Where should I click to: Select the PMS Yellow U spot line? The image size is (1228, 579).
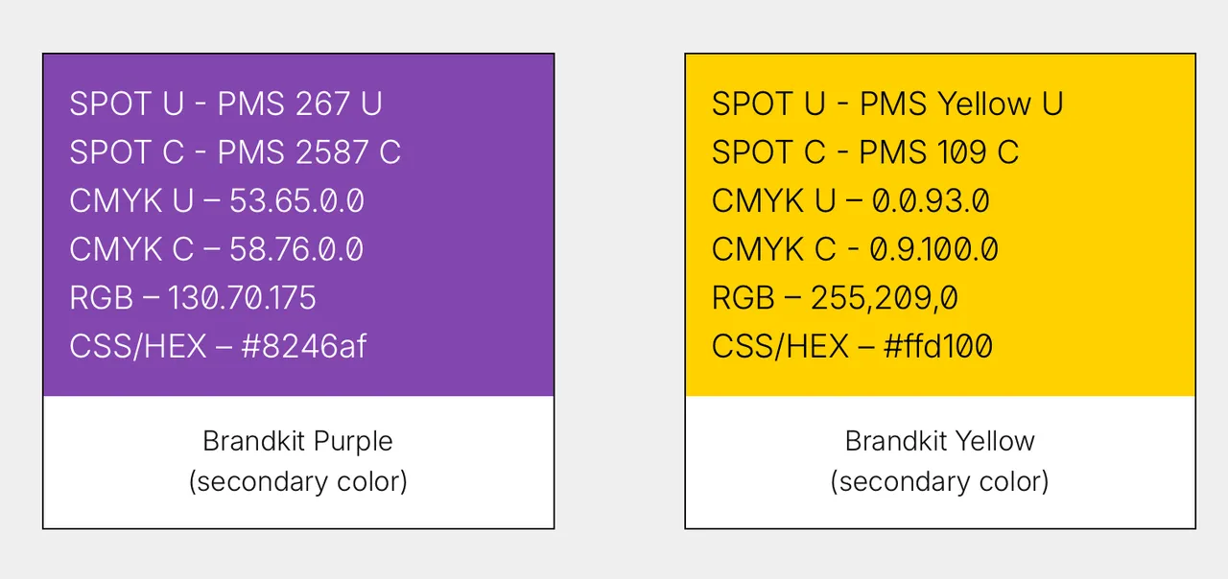click(x=887, y=104)
